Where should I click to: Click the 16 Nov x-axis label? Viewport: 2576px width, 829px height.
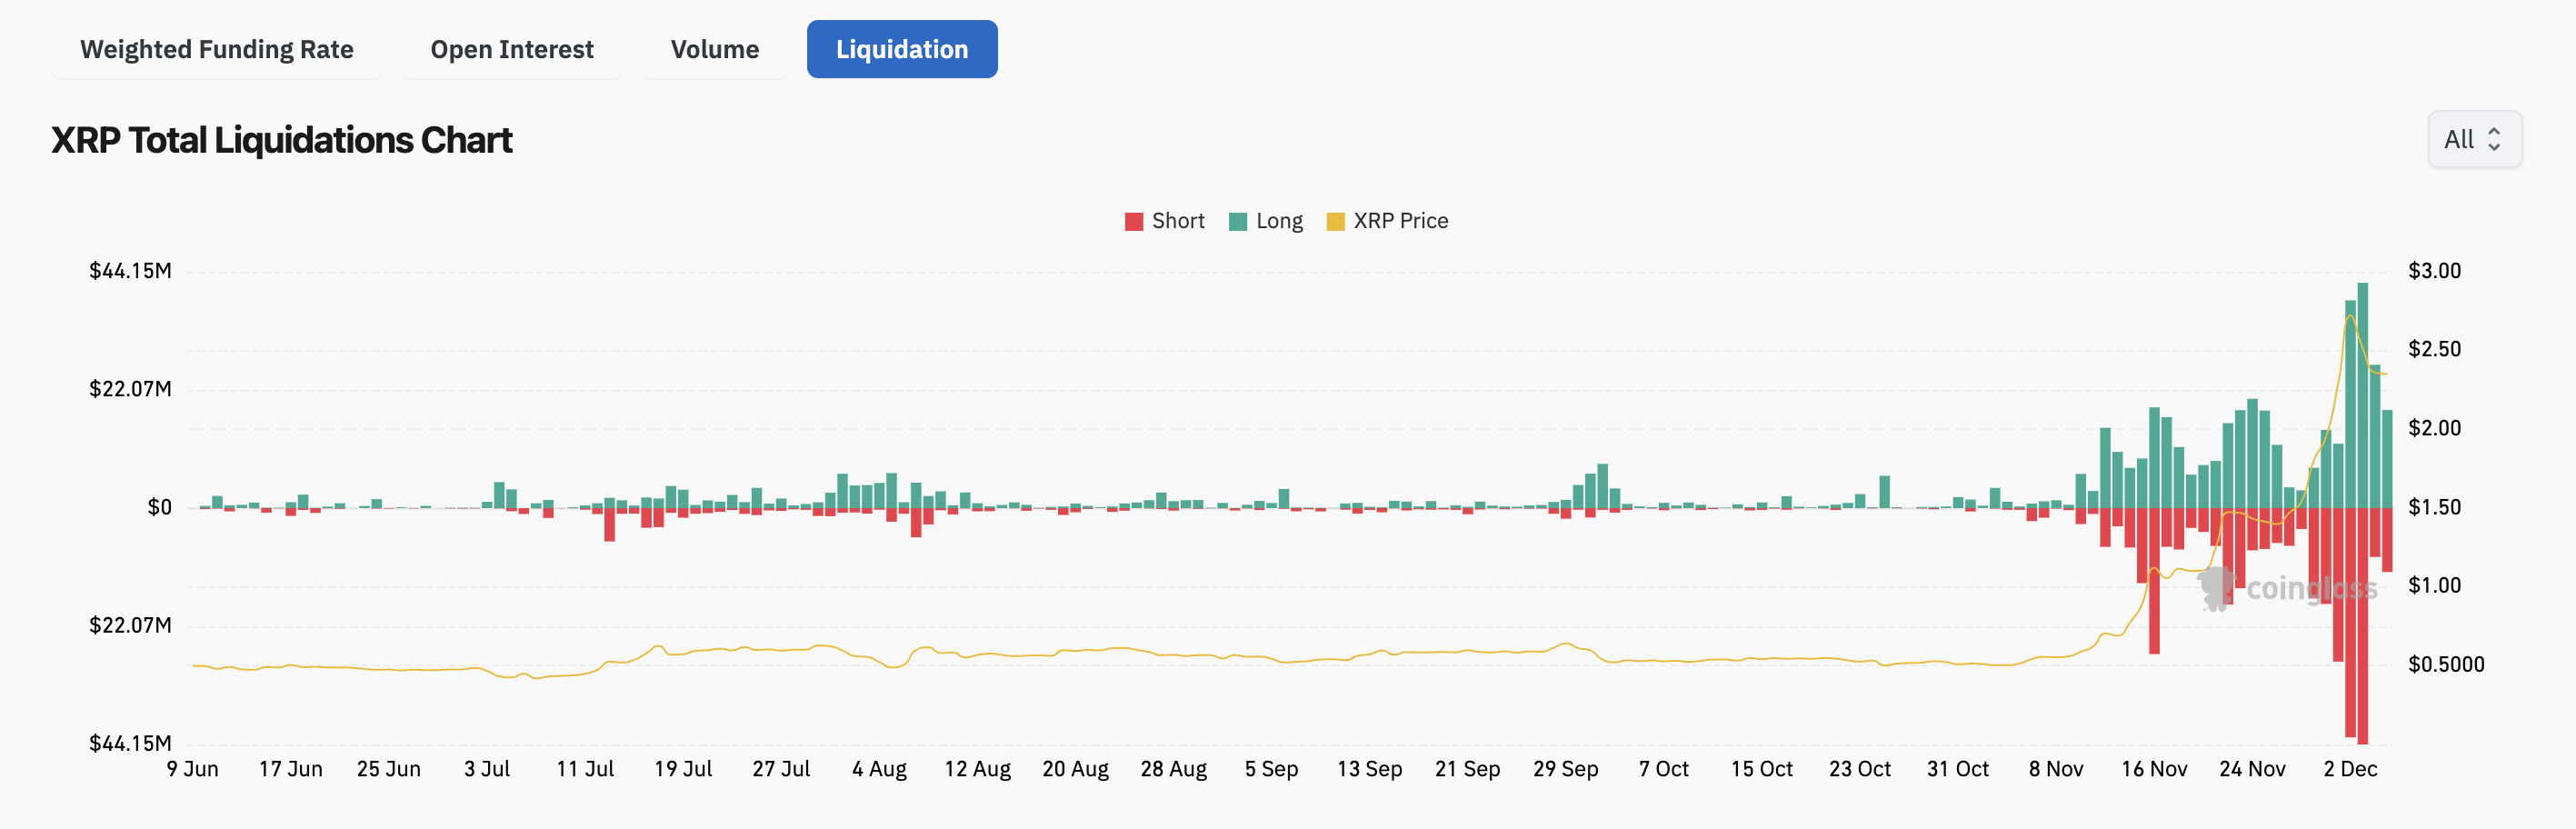[2153, 769]
